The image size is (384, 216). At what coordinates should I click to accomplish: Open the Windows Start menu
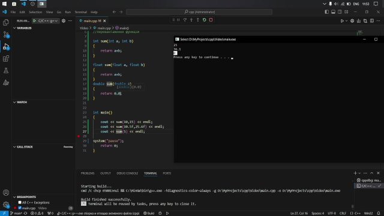(4, 4)
